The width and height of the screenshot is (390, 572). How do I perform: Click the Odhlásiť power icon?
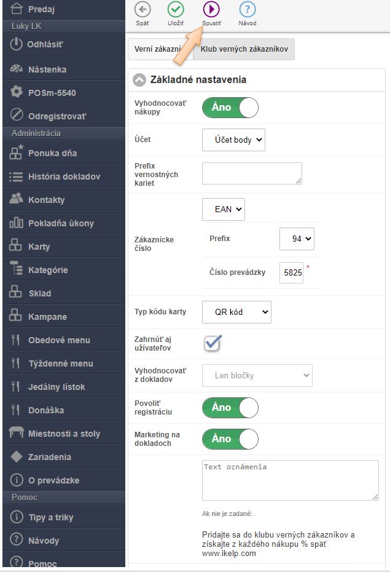(x=17, y=45)
